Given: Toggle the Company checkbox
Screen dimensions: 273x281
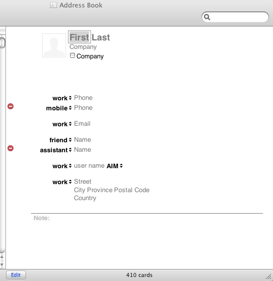Looking at the screenshot, I should pyautogui.click(x=72, y=55).
